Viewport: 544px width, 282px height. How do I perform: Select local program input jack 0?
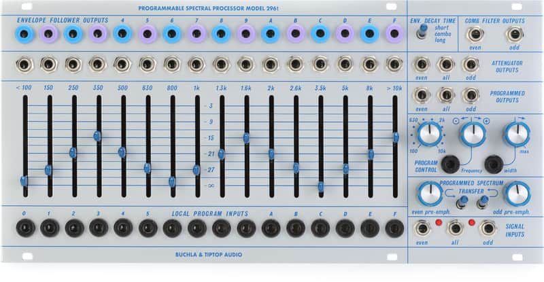point(25,228)
